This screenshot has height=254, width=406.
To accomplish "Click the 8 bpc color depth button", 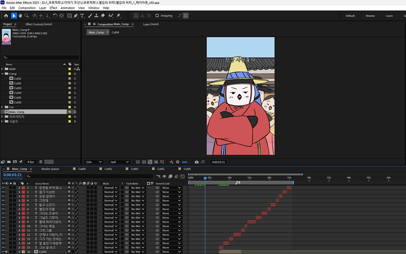I will 31,162.
